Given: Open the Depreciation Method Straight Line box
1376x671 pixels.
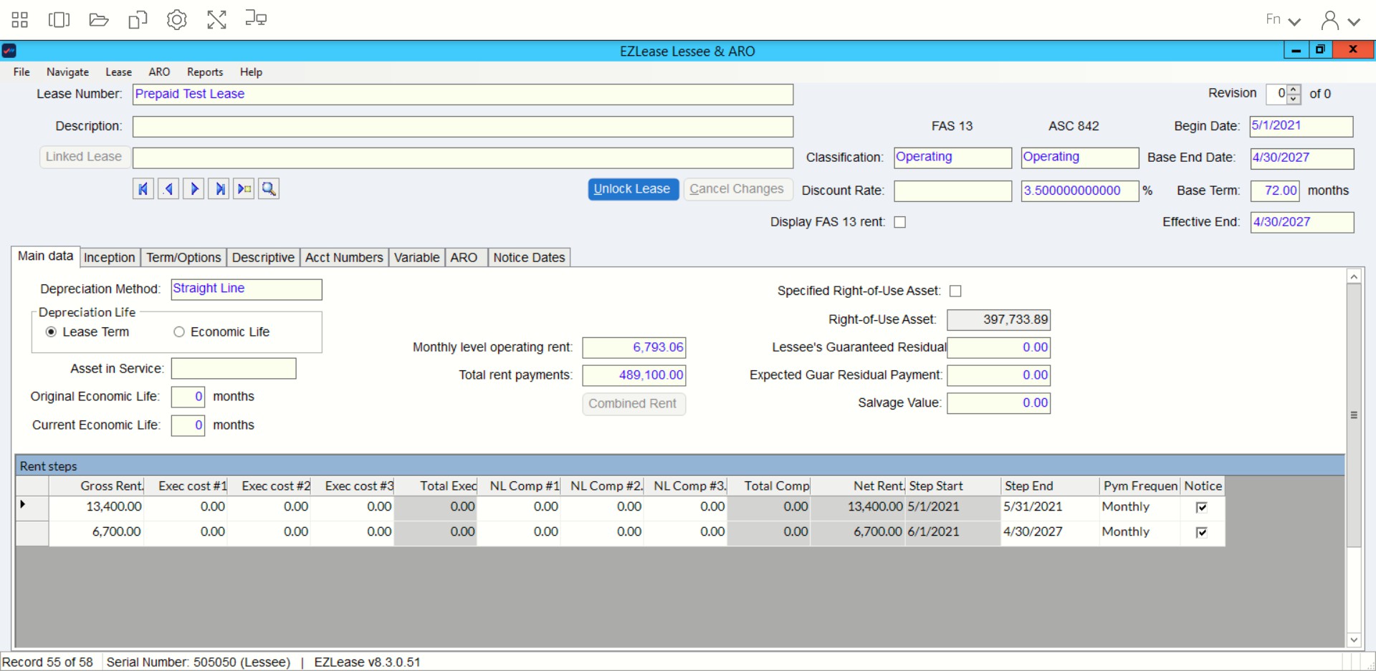Looking at the screenshot, I should pos(247,289).
